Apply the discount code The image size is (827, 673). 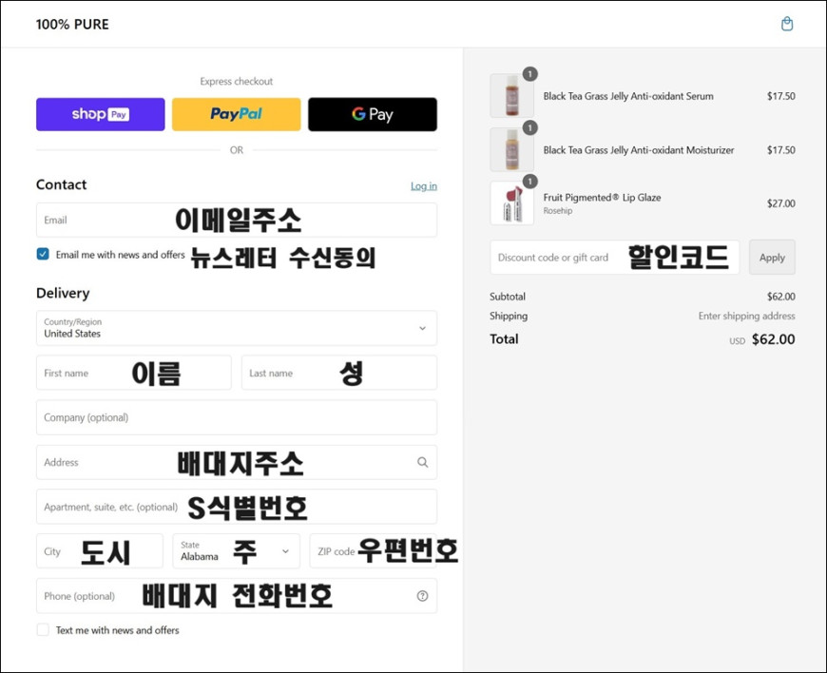tap(772, 258)
